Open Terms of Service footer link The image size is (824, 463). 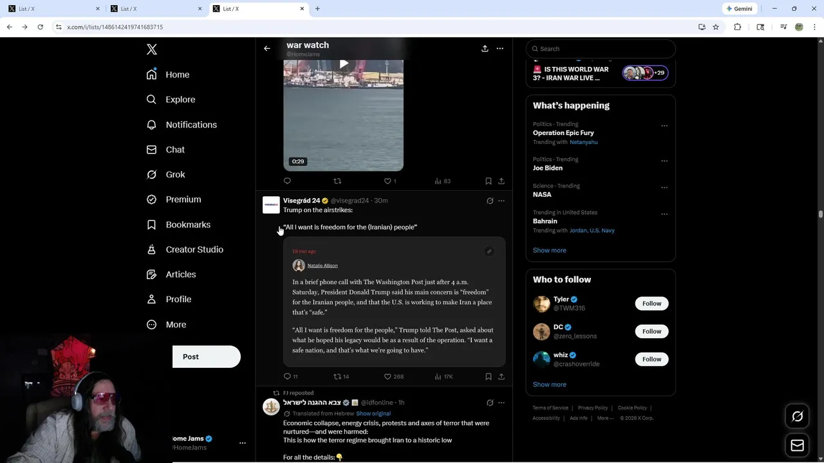(550, 408)
